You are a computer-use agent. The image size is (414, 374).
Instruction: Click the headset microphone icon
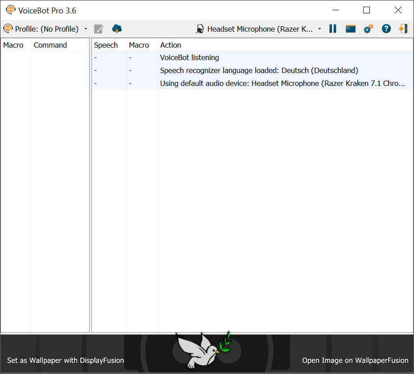[x=200, y=29]
